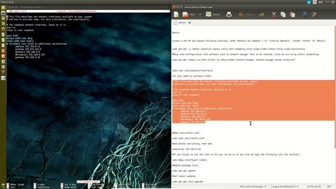The image size is (336, 189).
Task: Open the Largura da tabulação dropdown
Action: (x=285, y=186)
